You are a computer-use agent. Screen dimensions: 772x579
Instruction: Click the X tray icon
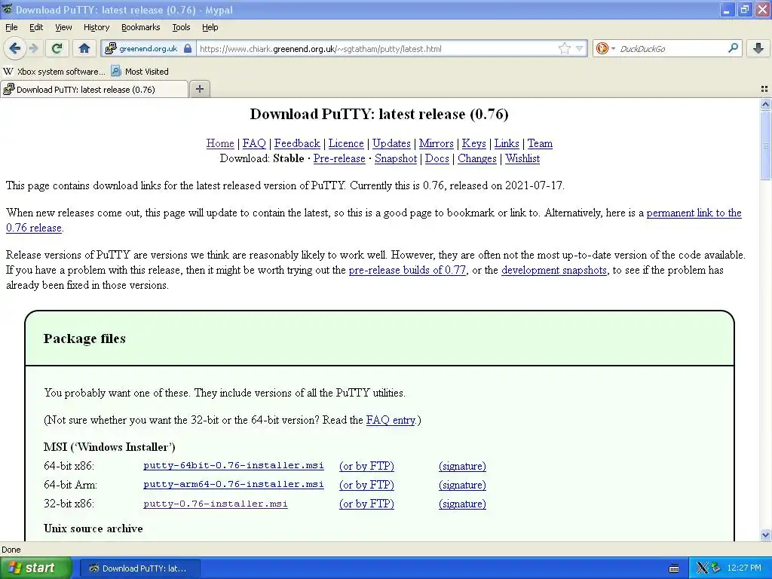702,568
